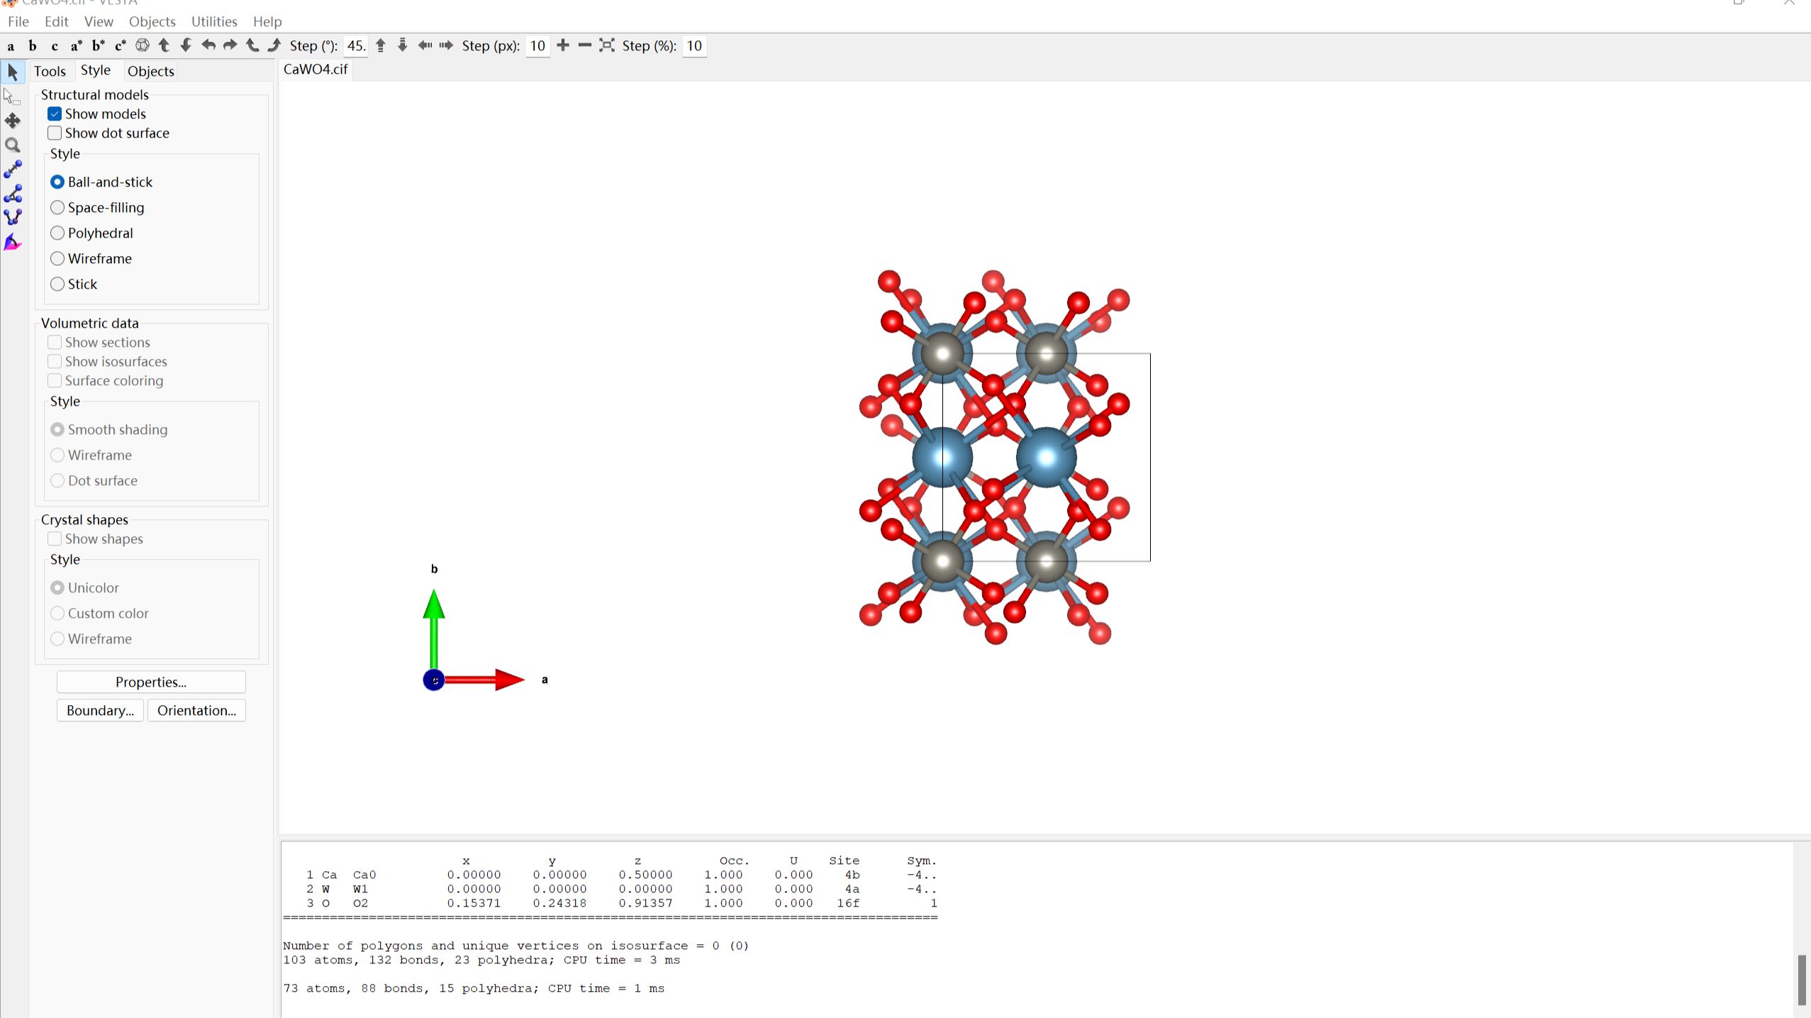View along the c* axis
Viewport: 1811px width, 1018px height.
(120, 46)
